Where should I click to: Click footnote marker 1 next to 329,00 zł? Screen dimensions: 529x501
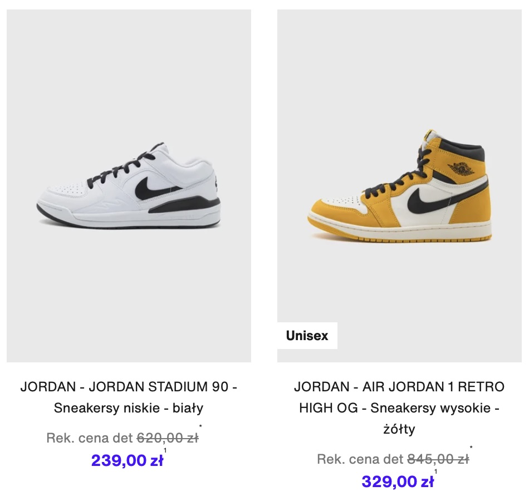tap(435, 471)
